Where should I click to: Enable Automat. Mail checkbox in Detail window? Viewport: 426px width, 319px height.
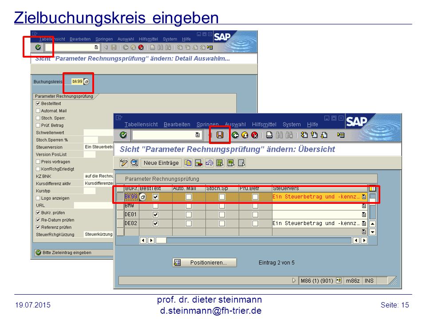[x=38, y=111]
